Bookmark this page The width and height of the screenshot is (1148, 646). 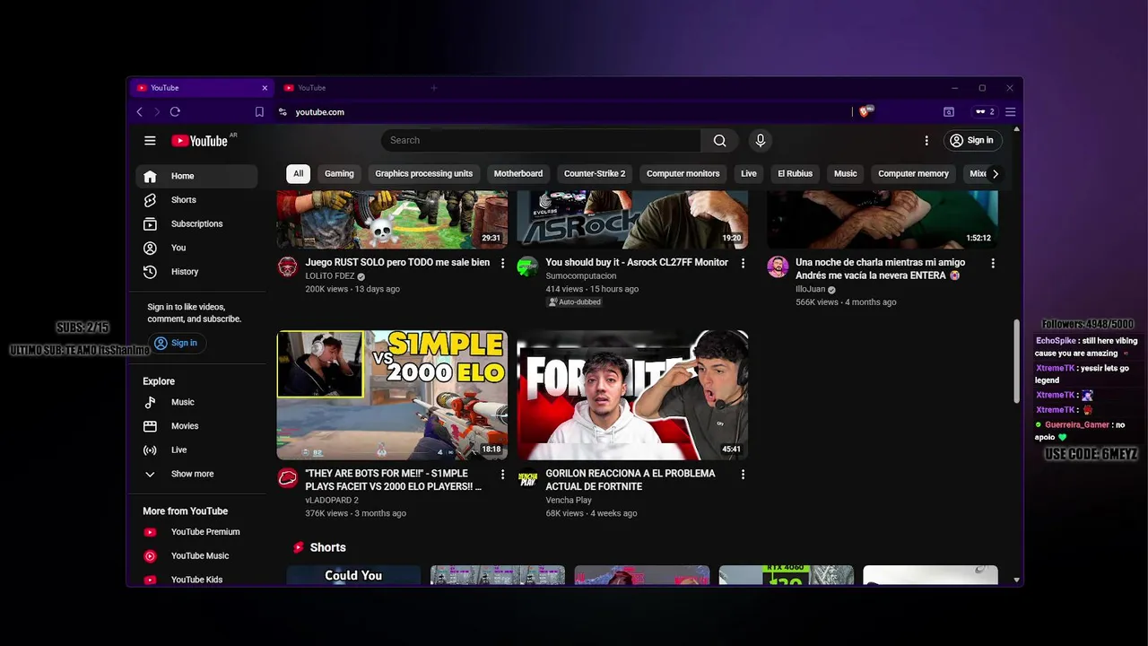(259, 112)
